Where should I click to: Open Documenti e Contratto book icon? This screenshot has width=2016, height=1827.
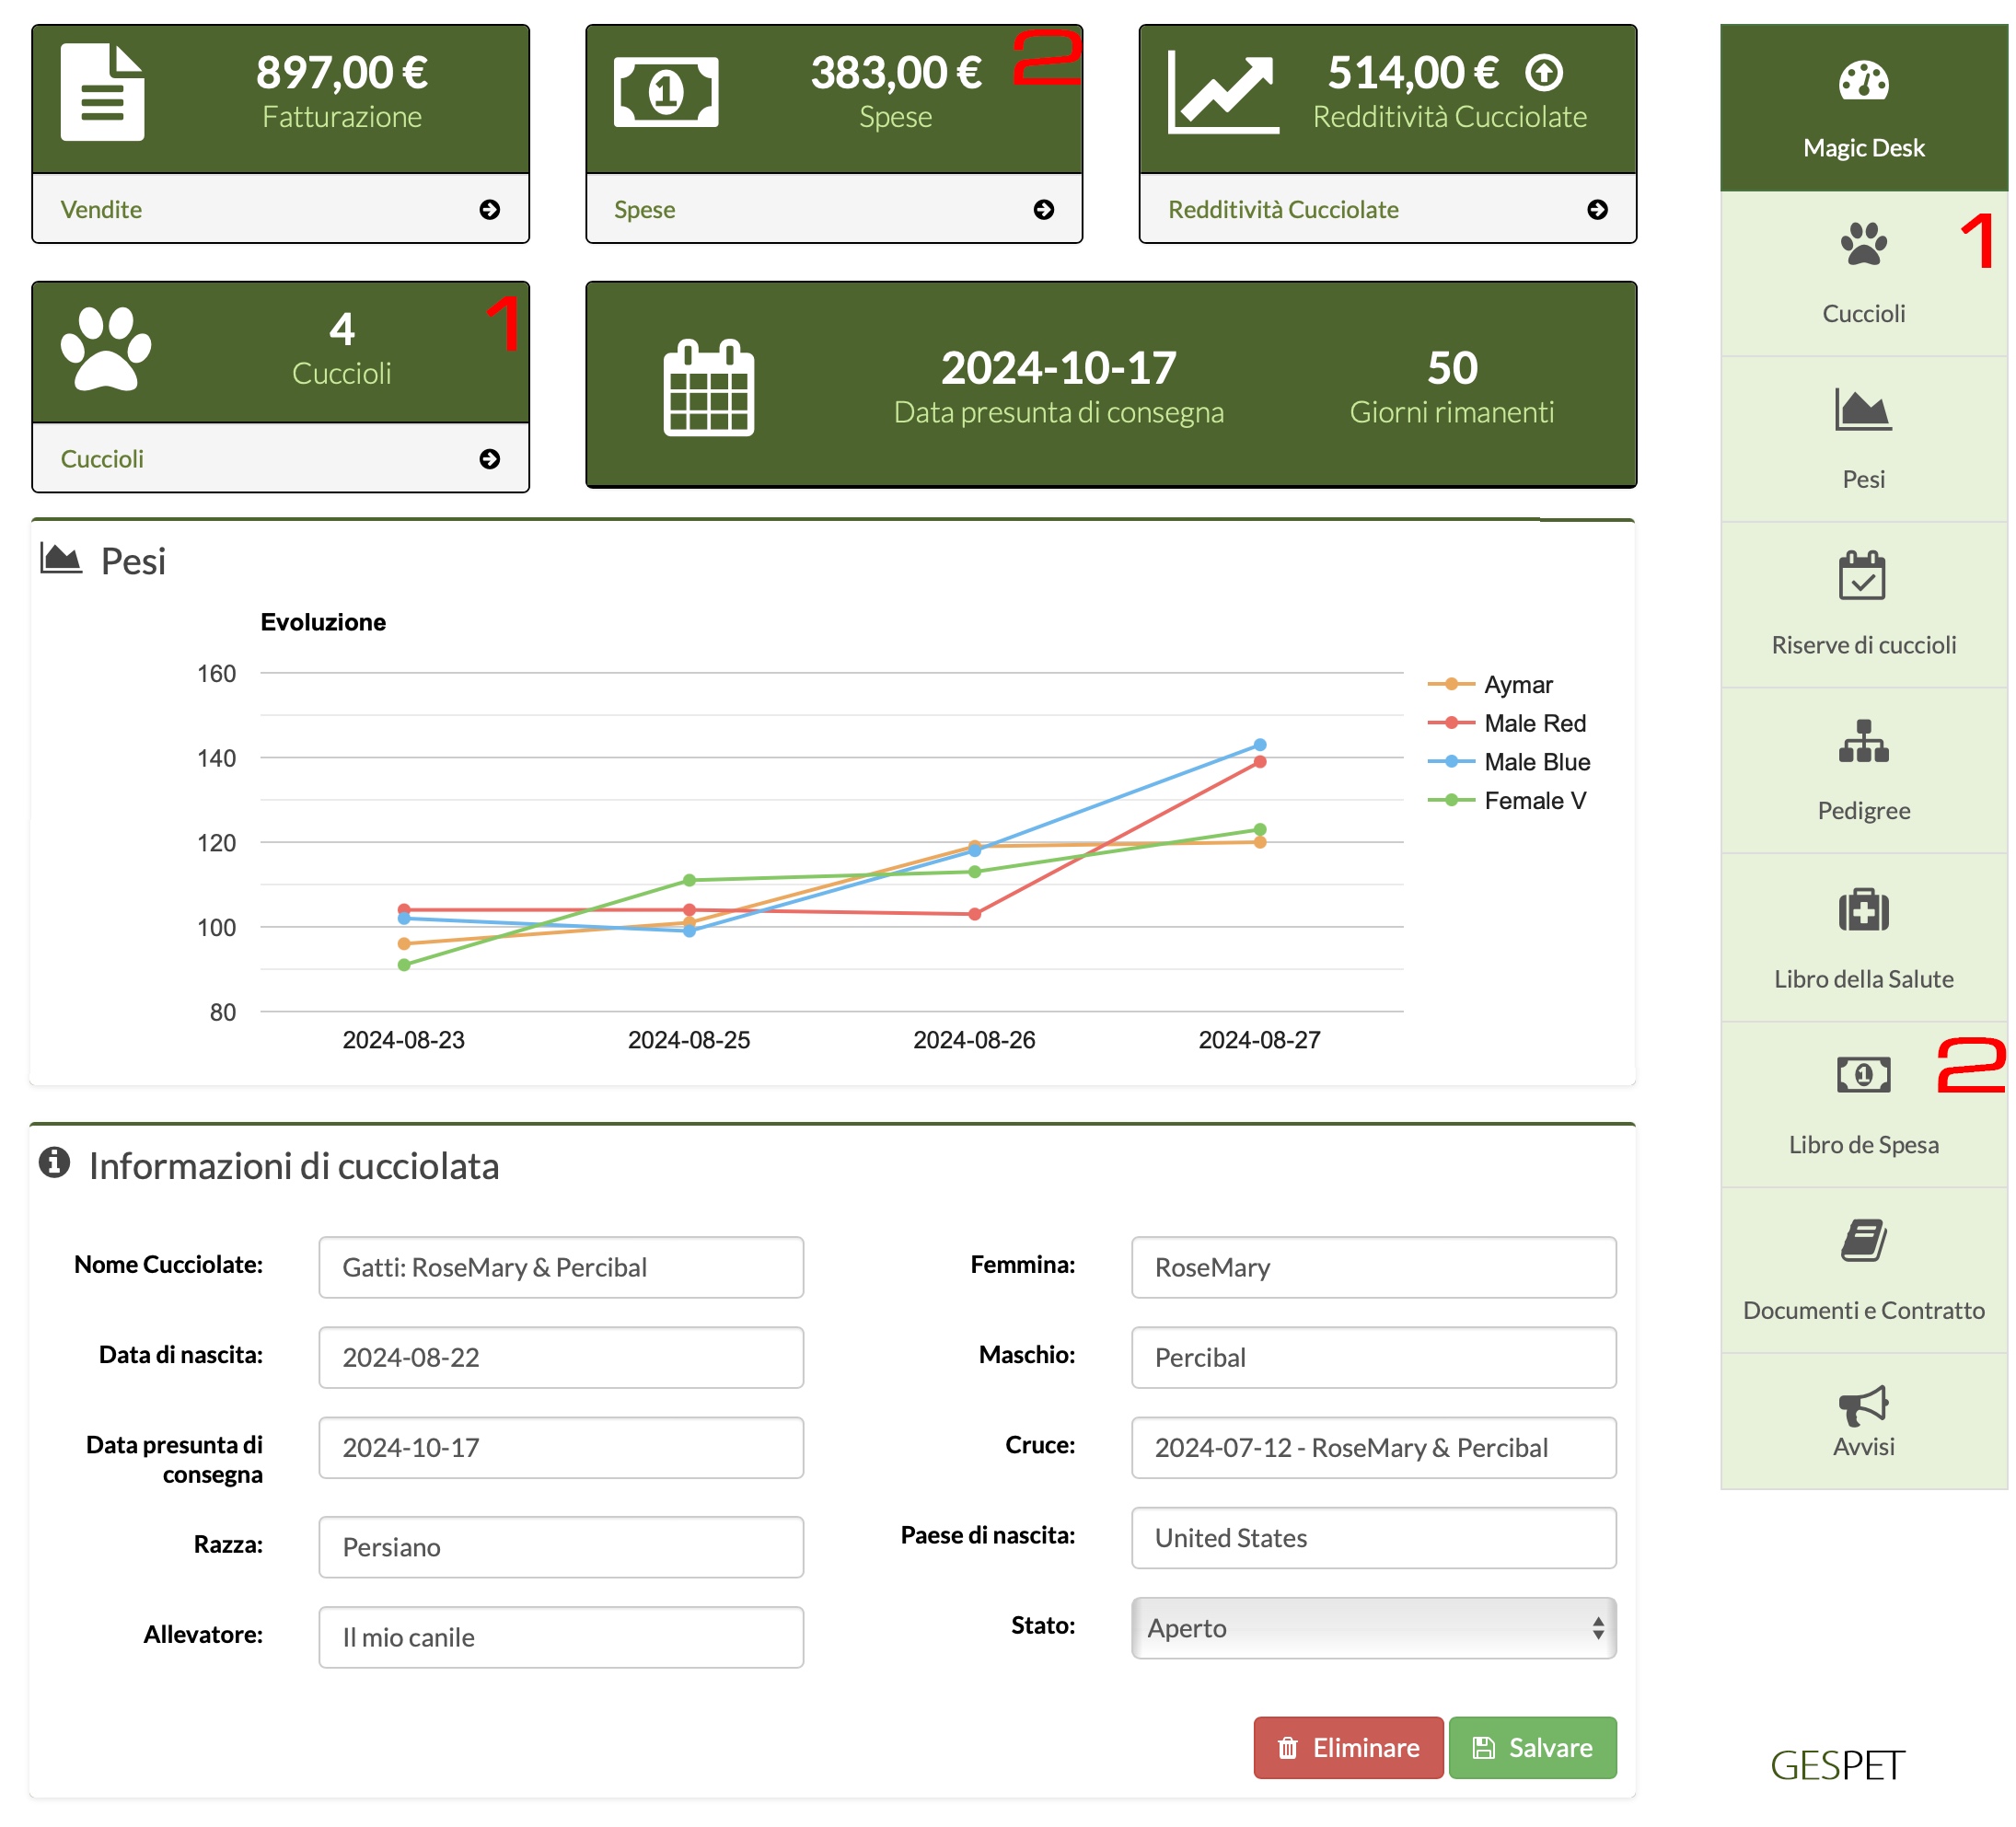(1863, 1240)
